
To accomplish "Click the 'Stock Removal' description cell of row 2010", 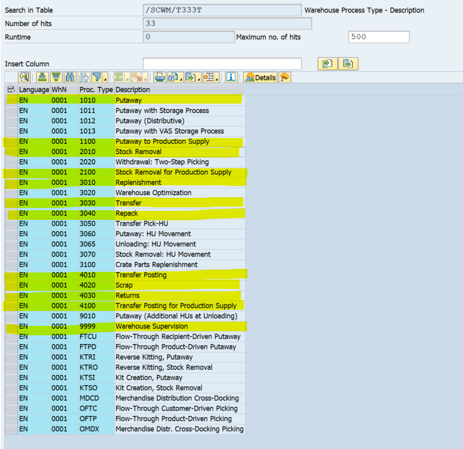I will point(180,152).
